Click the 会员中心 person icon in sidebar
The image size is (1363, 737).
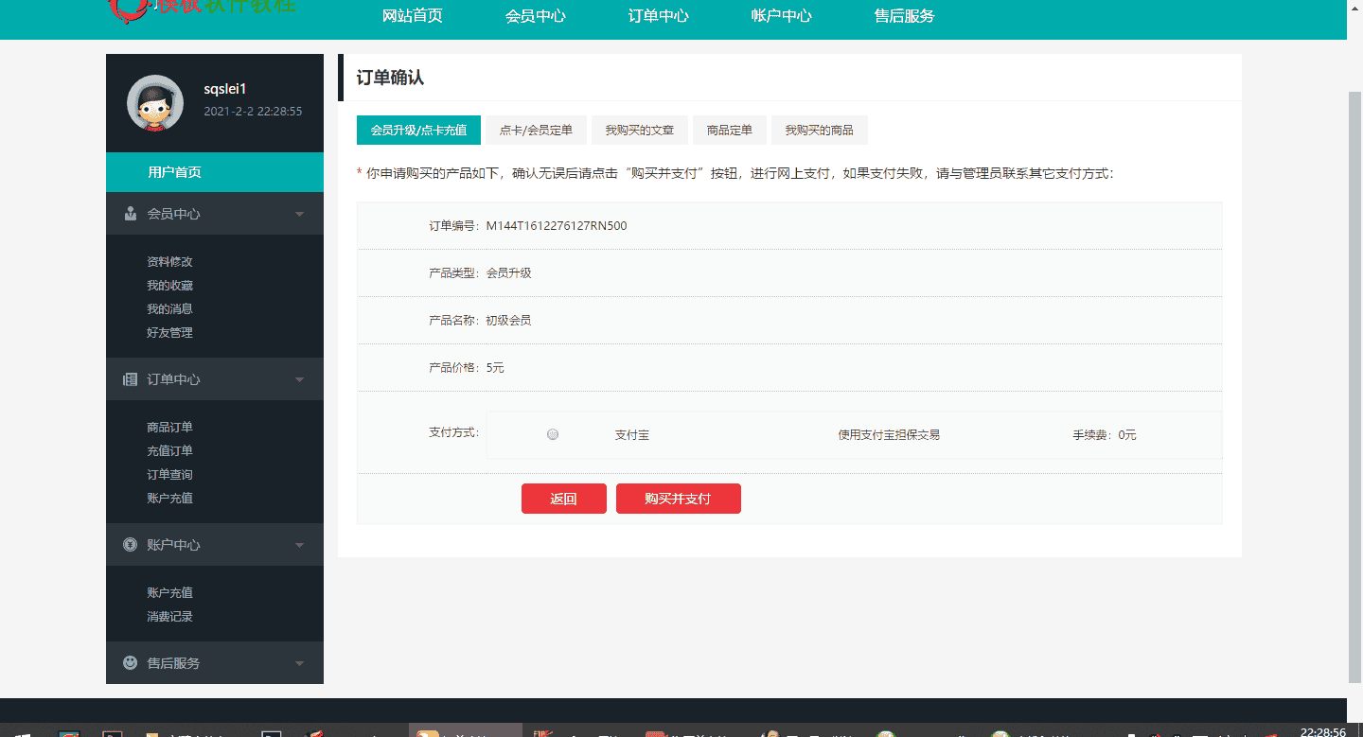(x=130, y=213)
